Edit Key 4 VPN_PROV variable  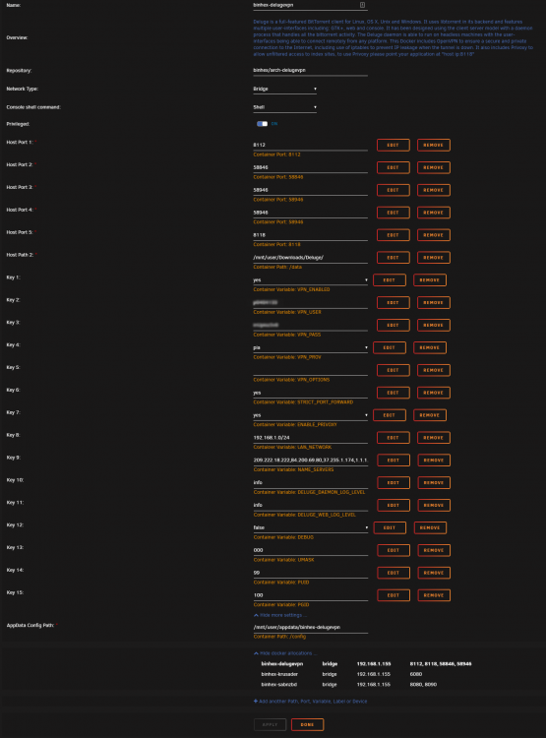390,347
